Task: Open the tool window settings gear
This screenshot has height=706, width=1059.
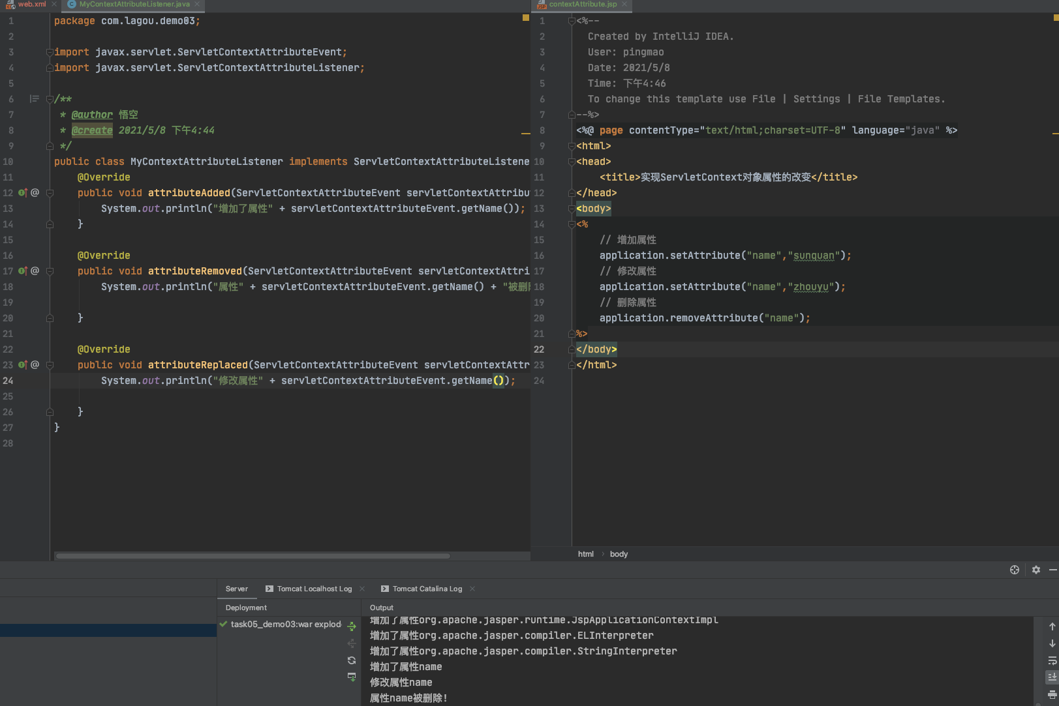Action: (x=1036, y=570)
